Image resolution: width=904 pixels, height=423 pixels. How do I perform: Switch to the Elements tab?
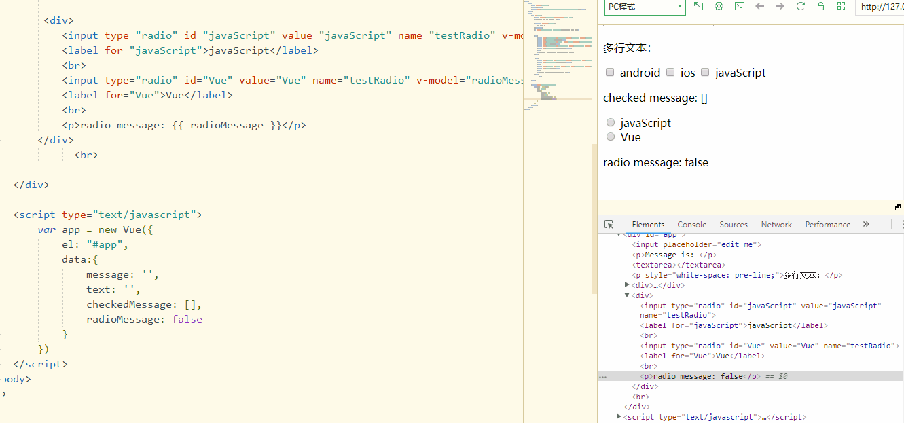[648, 225]
